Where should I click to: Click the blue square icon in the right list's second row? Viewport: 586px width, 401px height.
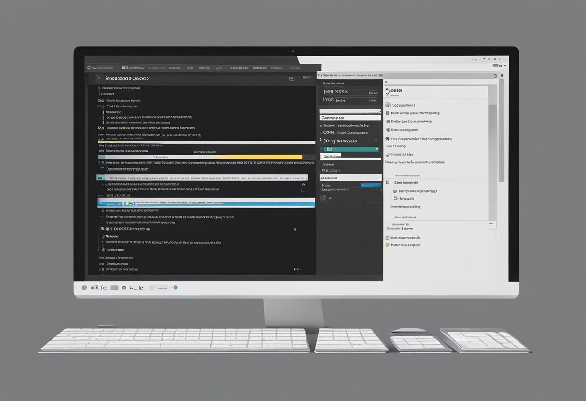point(387,113)
